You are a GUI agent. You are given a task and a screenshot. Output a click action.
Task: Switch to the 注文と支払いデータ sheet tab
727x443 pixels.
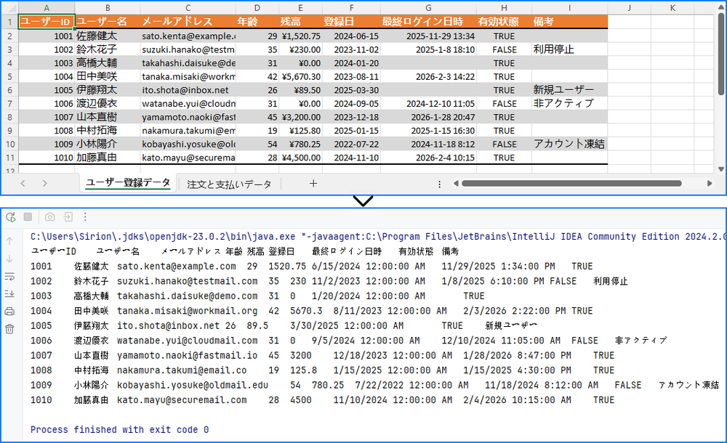(x=230, y=183)
